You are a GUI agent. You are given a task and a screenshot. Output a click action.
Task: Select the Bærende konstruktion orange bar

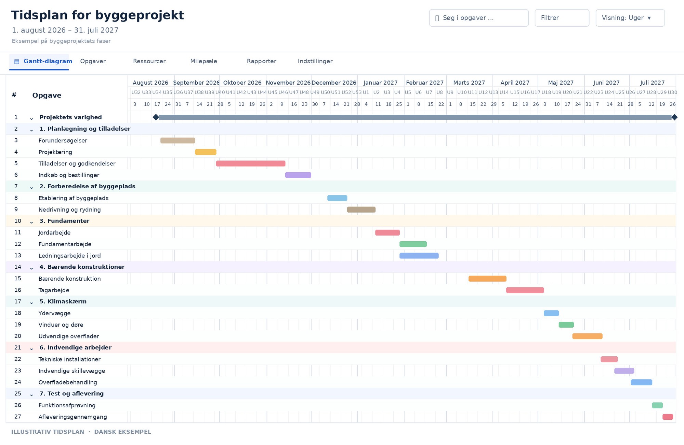pyautogui.click(x=487, y=279)
